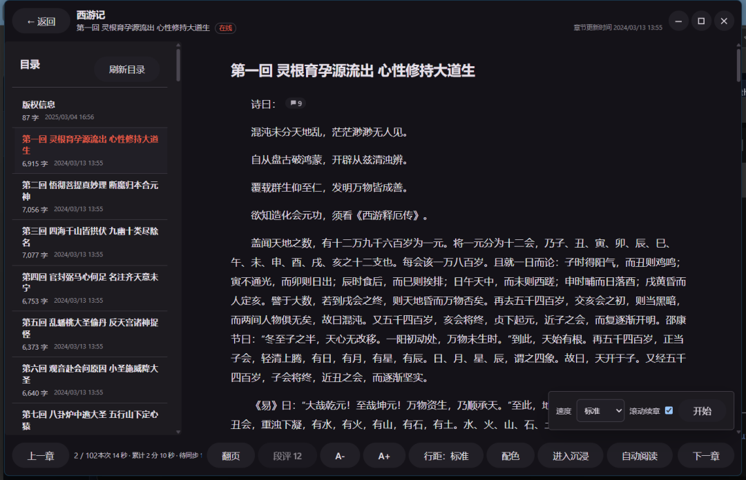Go to previous chapter with 上一章
This screenshot has height=480, width=746.
pyautogui.click(x=41, y=456)
